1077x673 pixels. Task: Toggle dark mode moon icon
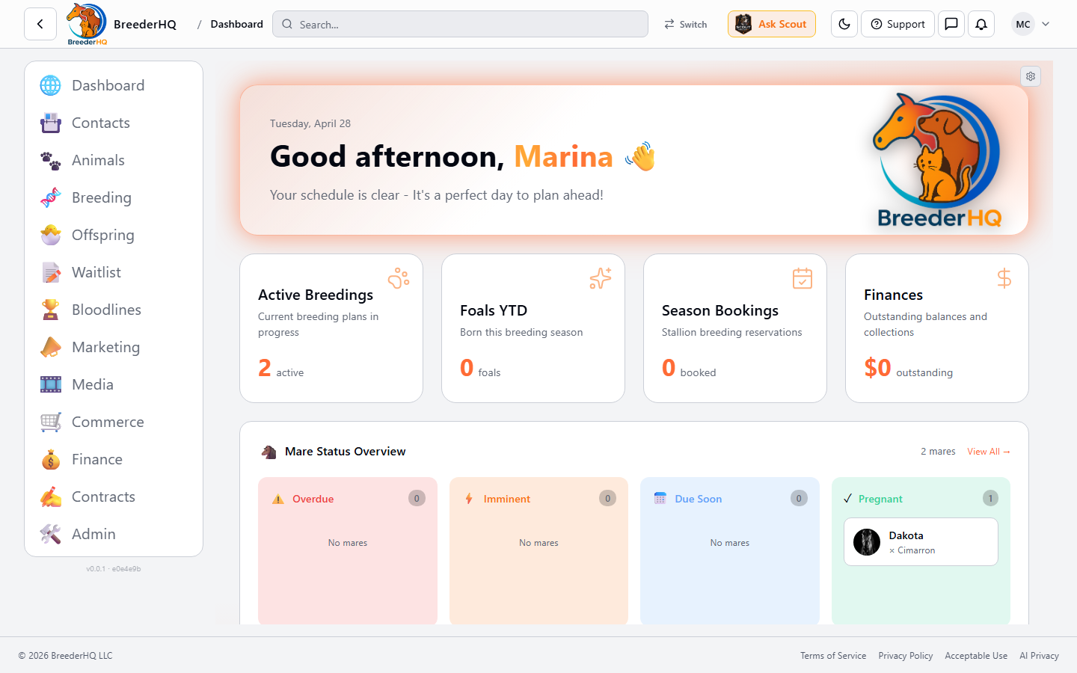[844, 24]
